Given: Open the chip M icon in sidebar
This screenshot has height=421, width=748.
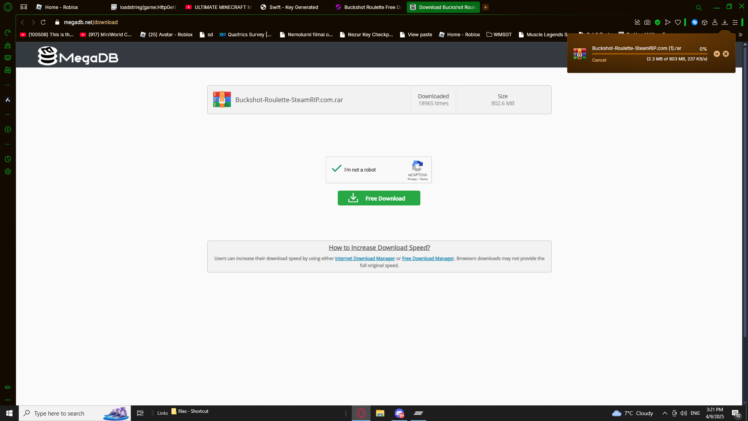Looking at the screenshot, I should click(x=8, y=70).
